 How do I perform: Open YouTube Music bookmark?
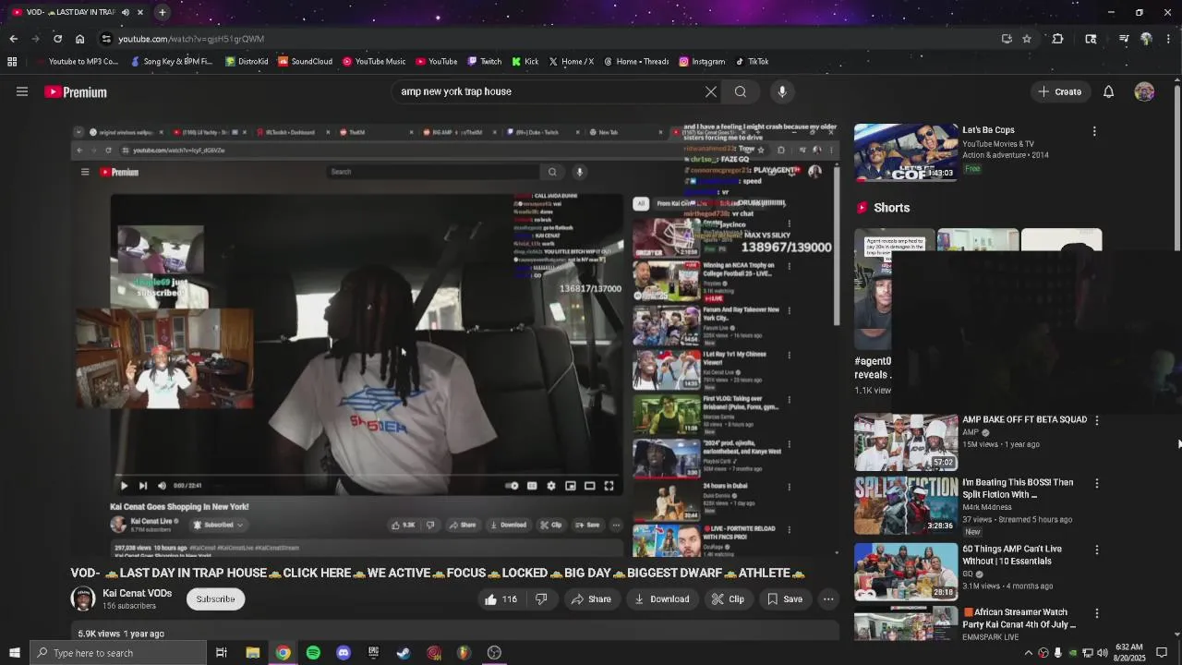(374, 62)
